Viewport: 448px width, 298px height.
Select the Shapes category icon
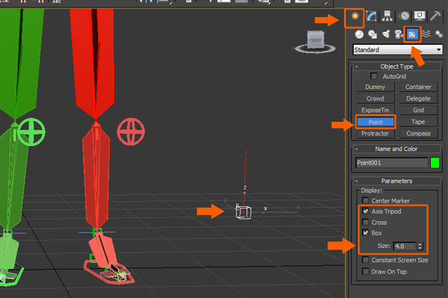click(373, 34)
